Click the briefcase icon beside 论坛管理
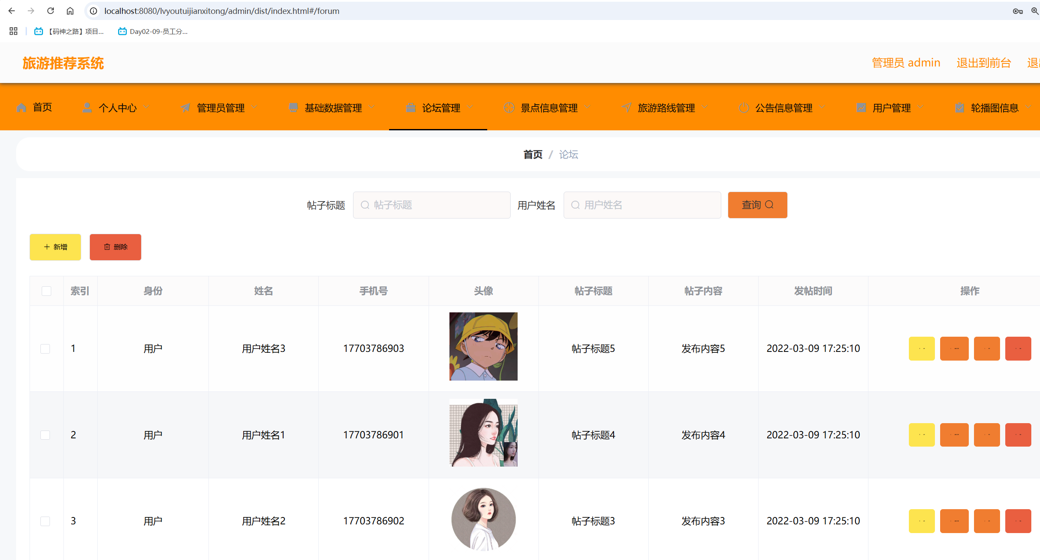 [410, 108]
